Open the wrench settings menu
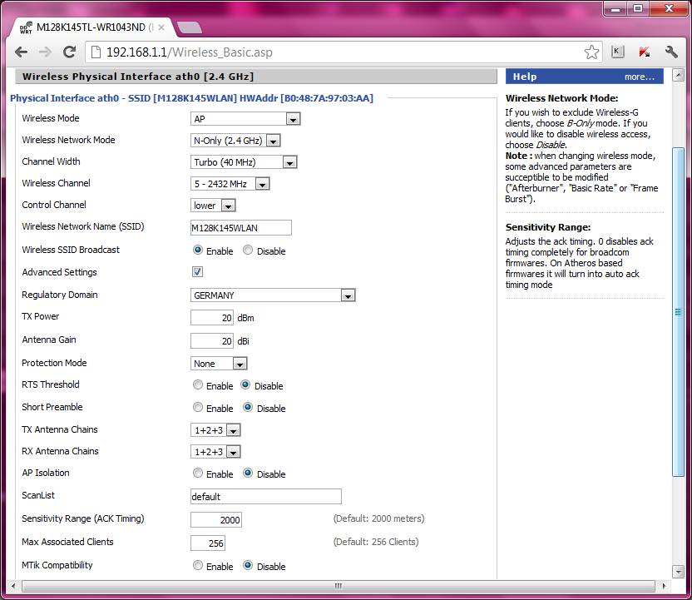 coord(671,52)
